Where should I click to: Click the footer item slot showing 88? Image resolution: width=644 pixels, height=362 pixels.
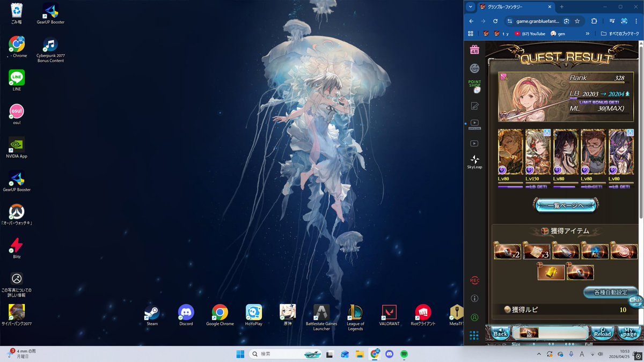tap(529, 333)
